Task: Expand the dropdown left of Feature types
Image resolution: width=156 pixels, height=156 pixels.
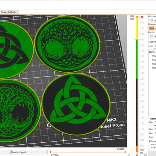Action: [x=5, y=152]
